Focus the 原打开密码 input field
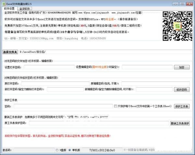Viewport: 195px width, 155px height. point(55,84)
